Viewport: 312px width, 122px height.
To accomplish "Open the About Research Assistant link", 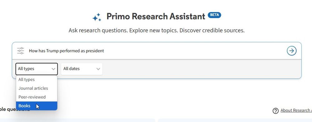I will click(x=296, y=110).
